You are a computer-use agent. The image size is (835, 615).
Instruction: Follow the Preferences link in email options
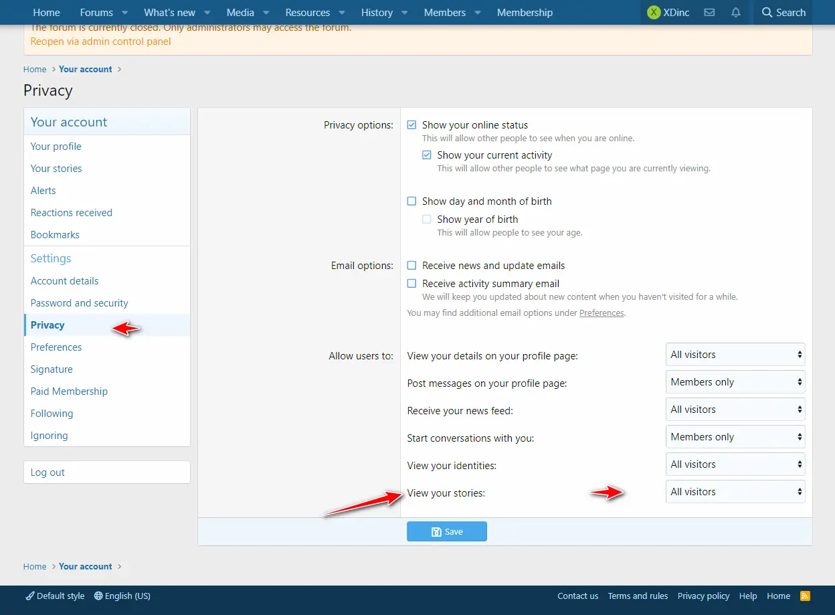pos(601,313)
